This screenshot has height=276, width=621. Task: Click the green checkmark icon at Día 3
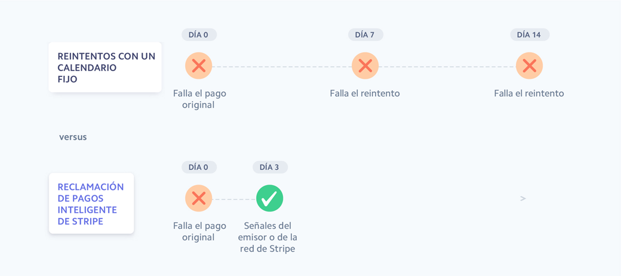(x=269, y=198)
